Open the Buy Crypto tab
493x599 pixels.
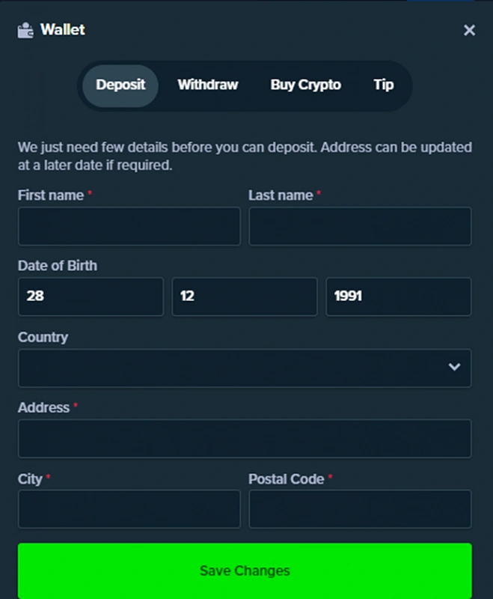[x=305, y=85]
